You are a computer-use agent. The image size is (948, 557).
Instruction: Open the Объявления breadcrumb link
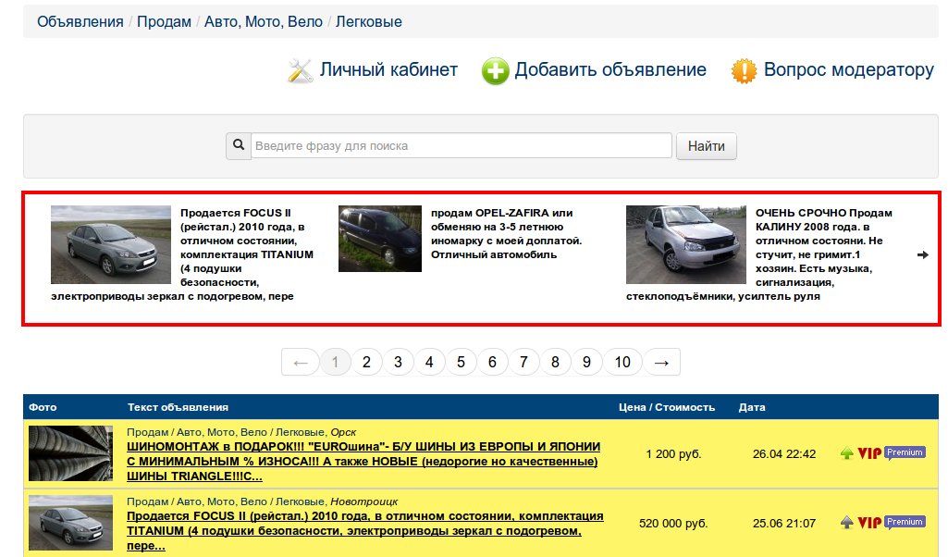click(x=80, y=21)
